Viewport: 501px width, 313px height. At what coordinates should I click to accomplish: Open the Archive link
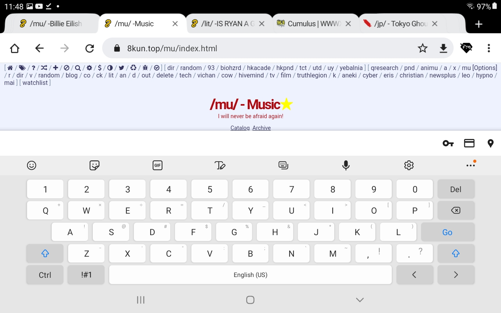click(x=261, y=128)
